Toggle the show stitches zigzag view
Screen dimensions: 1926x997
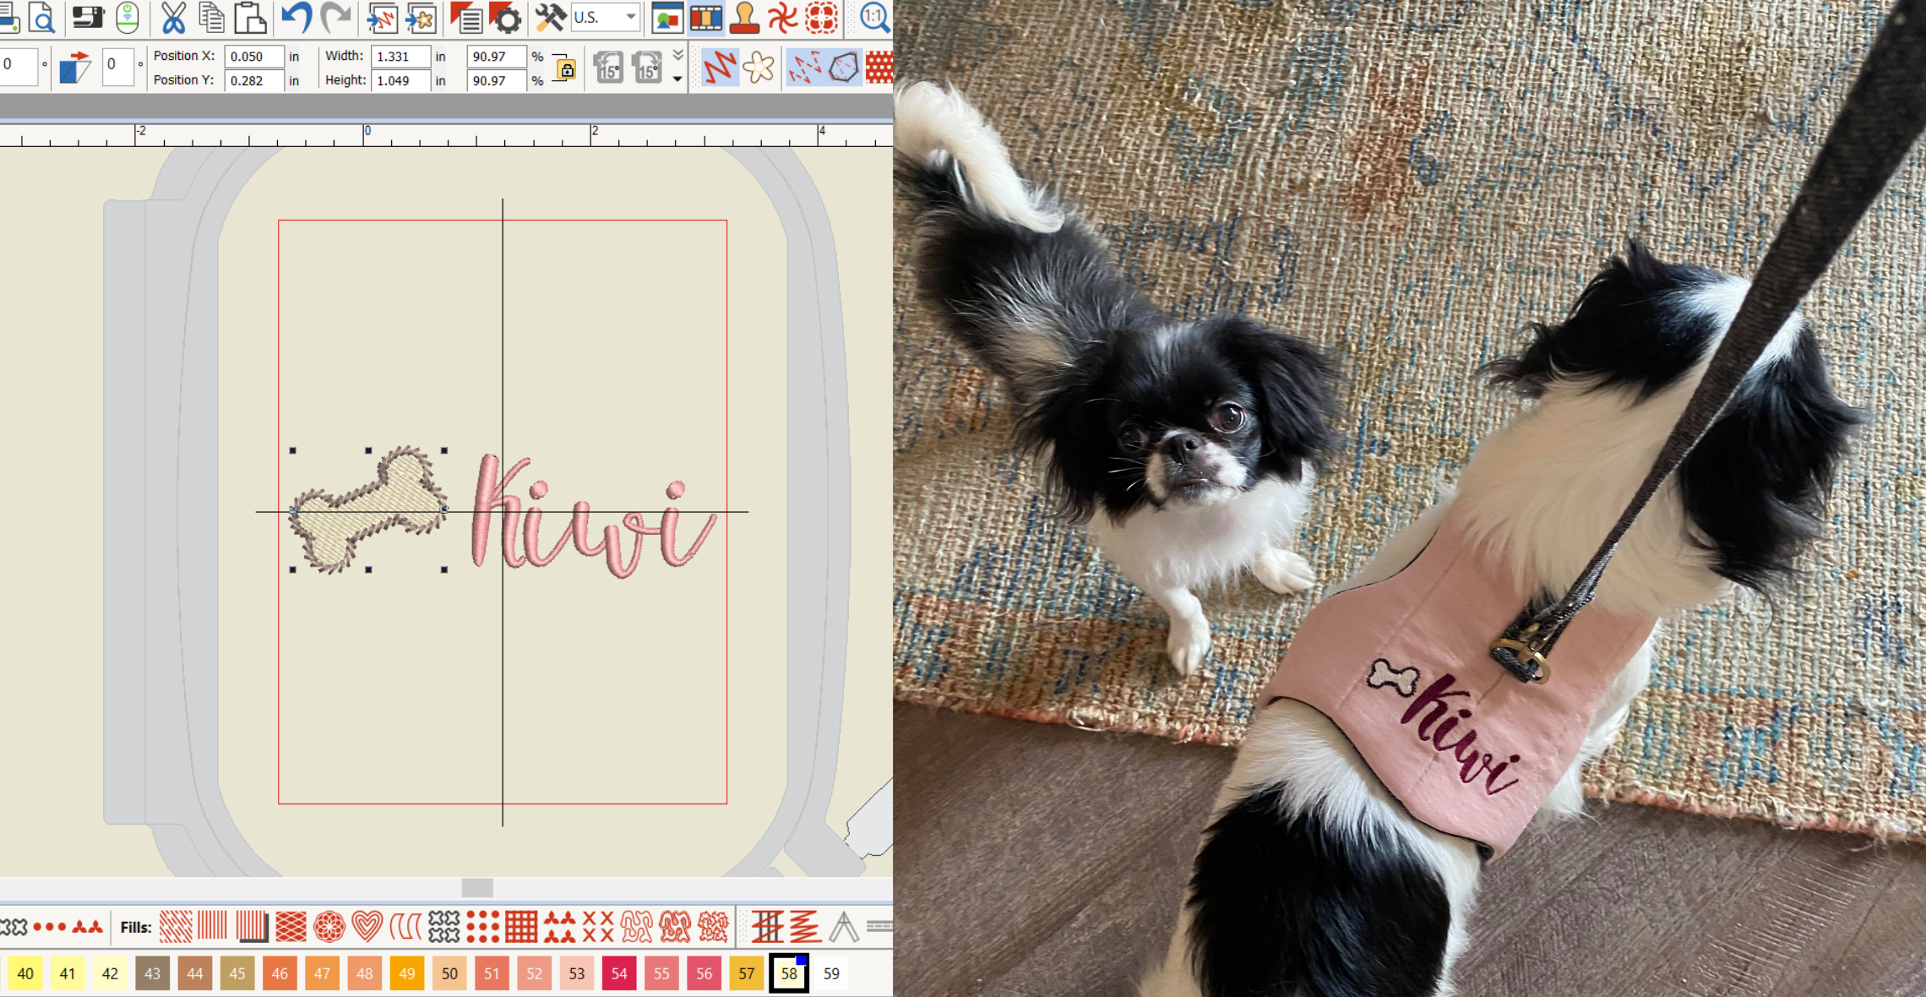pos(720,68)
